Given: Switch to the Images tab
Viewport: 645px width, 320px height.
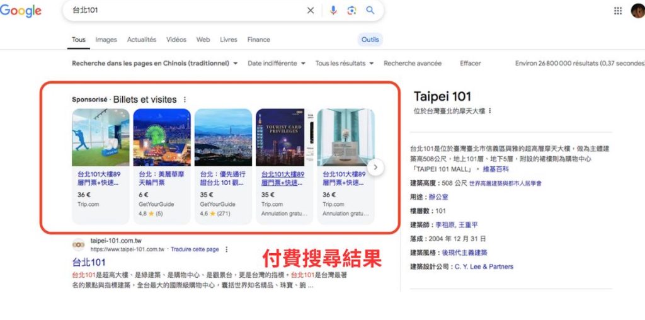Looking at the screenshot, I should point(106,40).
